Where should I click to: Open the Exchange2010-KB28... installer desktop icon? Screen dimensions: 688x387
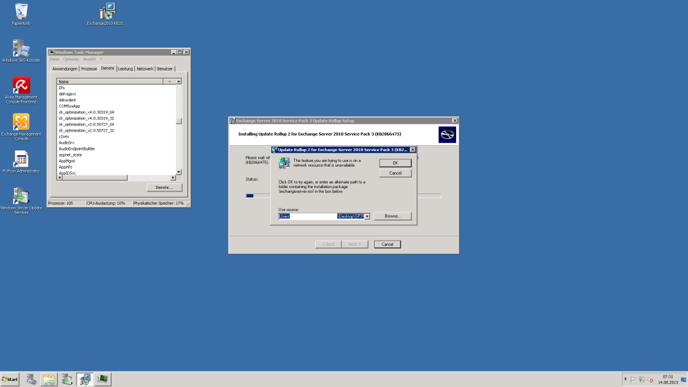pos(107,14)
